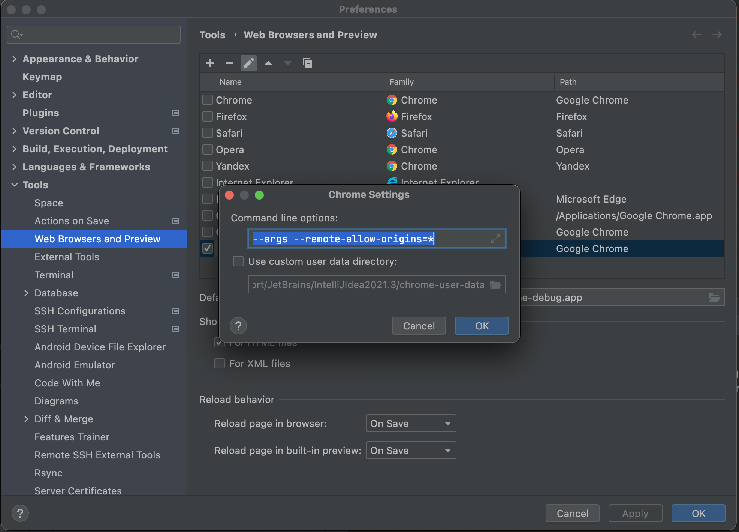Expand the Diff & Merge settings node

26,419
